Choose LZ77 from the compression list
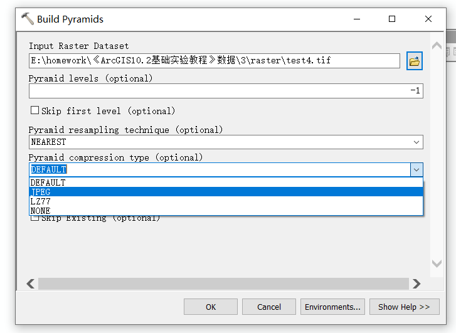 pyautogui.click(x=226, y=201)
